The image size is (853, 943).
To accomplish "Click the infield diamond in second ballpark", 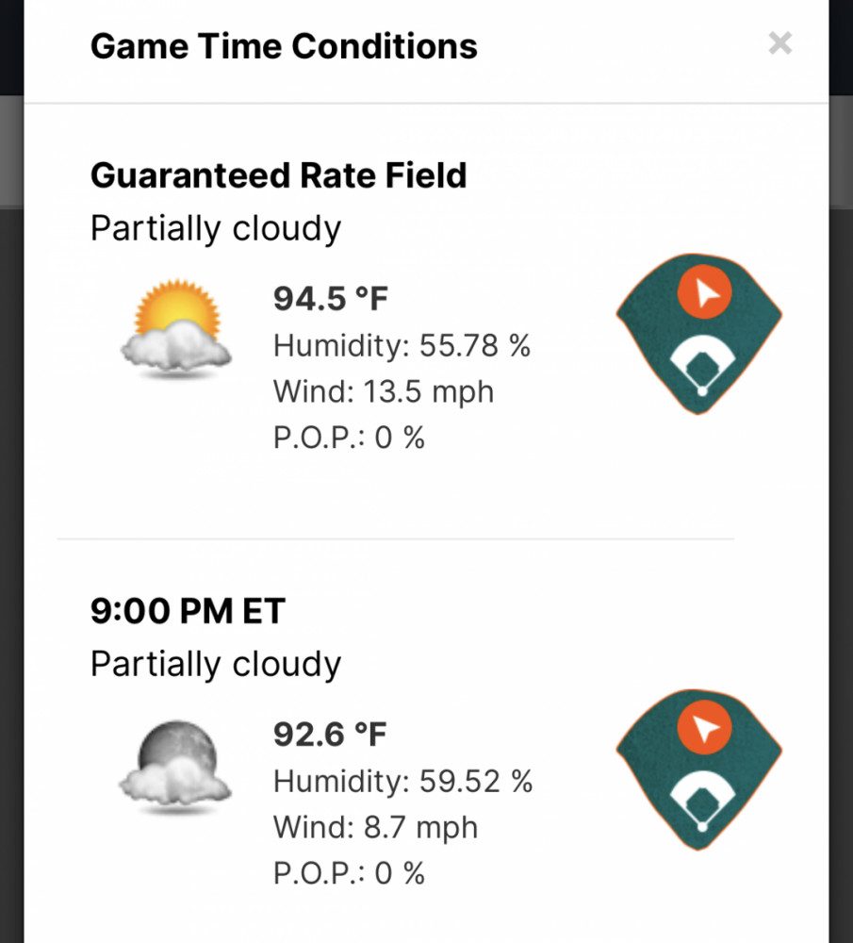I will pos(702,802).
